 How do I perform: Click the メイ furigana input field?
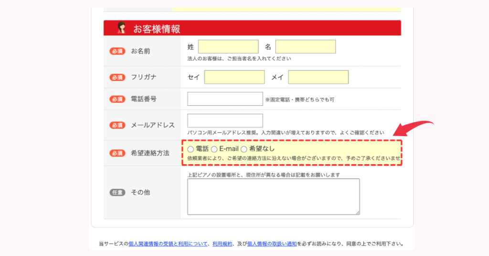pos(318,77)
